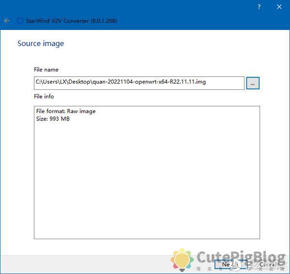Click the 'File info' label
The height and width of the screenshot is (274, 290).
coord(44,96)
